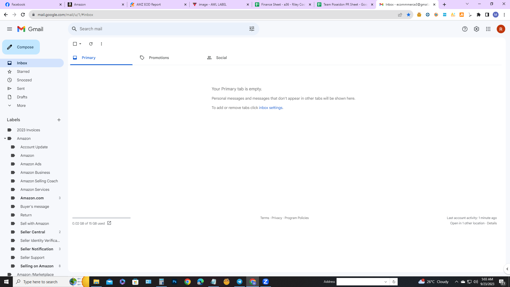Screen dimensions: 510x287
Task: Go back in browser history
Action: tap(6, 15)
